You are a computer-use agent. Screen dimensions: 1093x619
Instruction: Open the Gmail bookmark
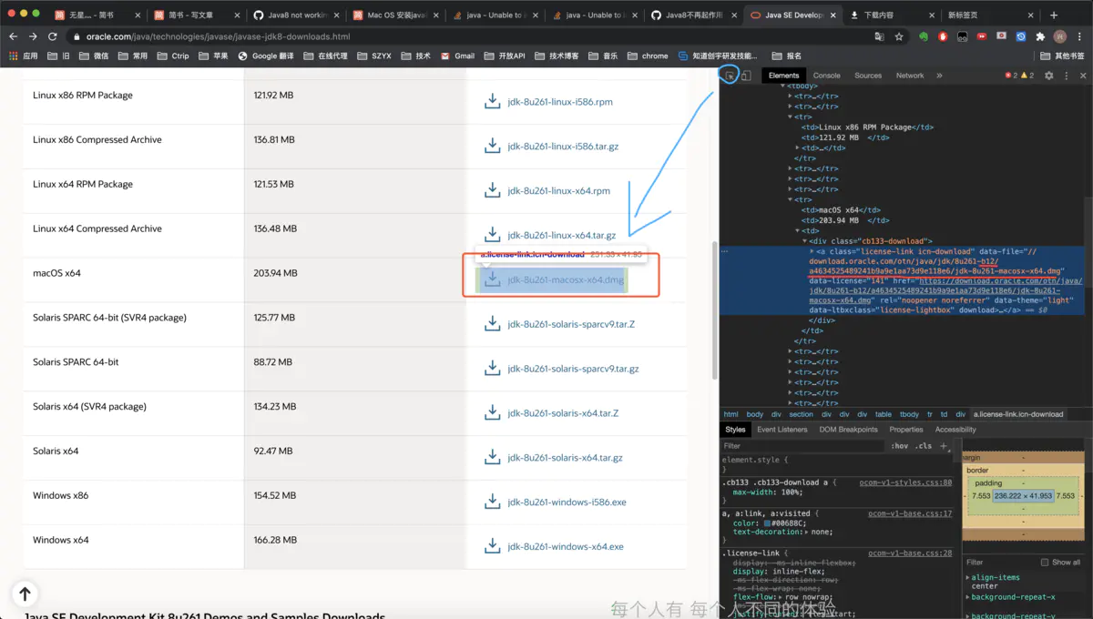pyautogui.click(x=457, y=56)
